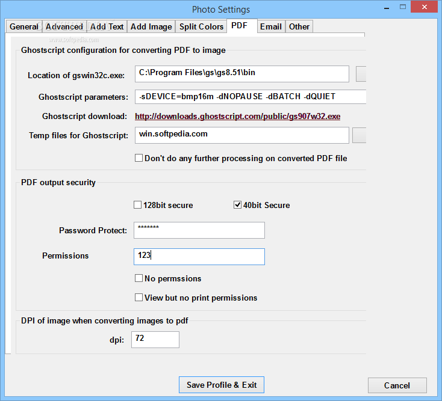Maximize the Photo Settings window
Image resolution: width=442 pixels, height=401 pixels.
click(x=403, y=7)
